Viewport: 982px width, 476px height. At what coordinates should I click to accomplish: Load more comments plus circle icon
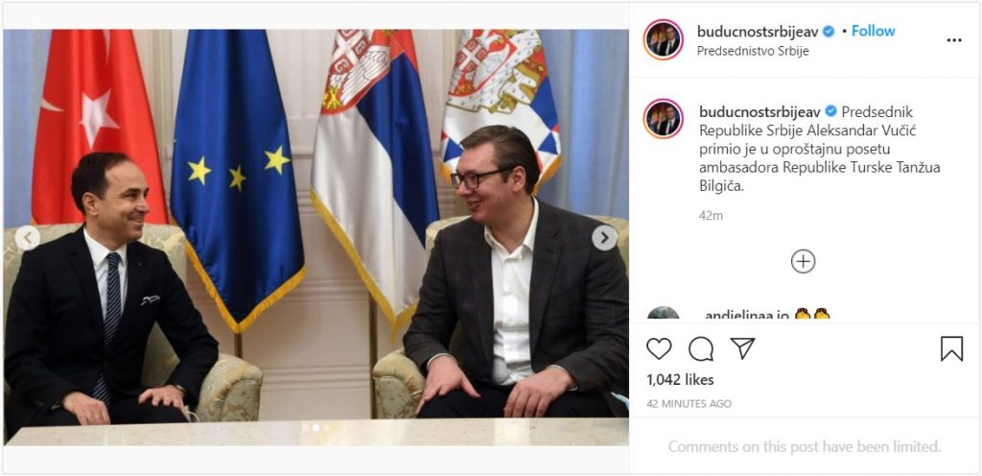803,261
